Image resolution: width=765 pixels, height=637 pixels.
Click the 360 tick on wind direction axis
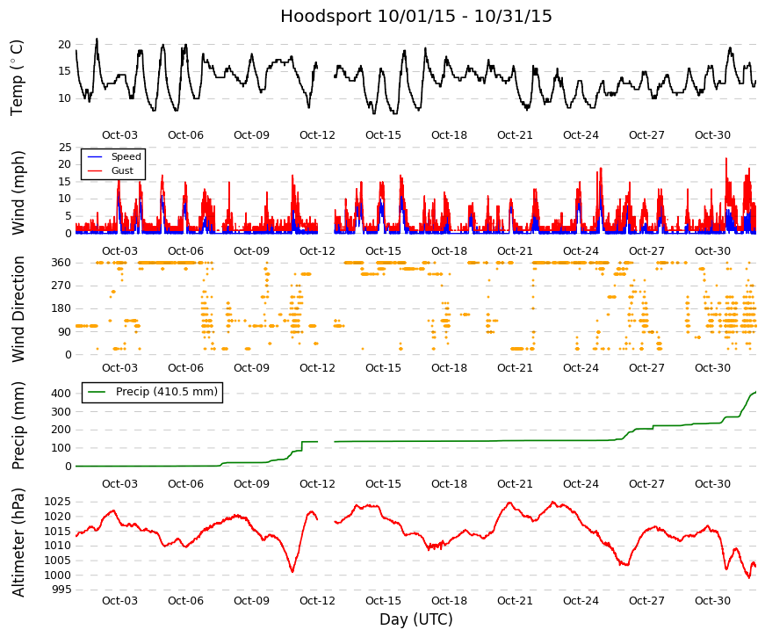pyautogui.click(x=61, y=263)
